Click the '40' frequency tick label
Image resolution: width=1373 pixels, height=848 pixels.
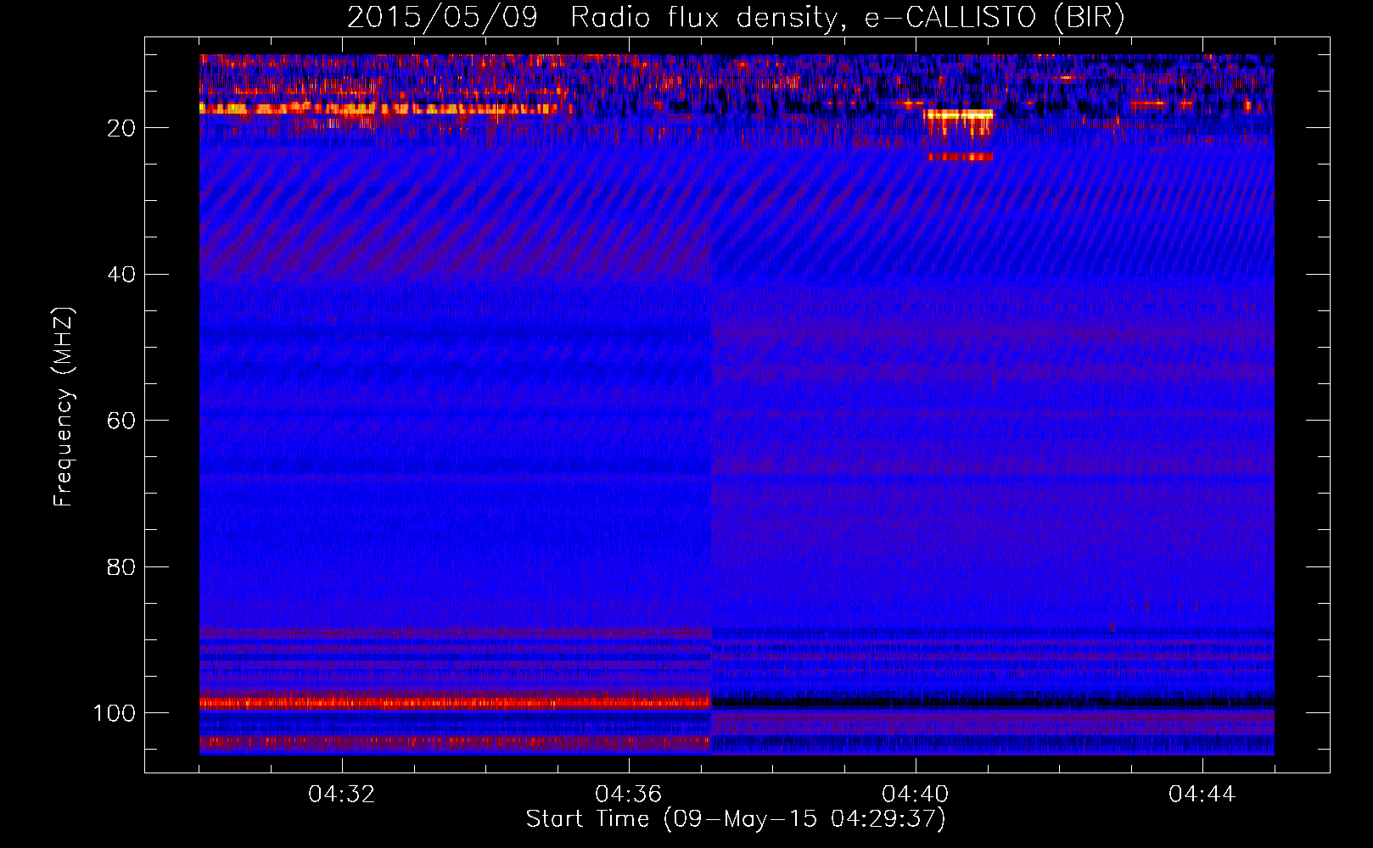pyautogui.click(x=121, y=275)
